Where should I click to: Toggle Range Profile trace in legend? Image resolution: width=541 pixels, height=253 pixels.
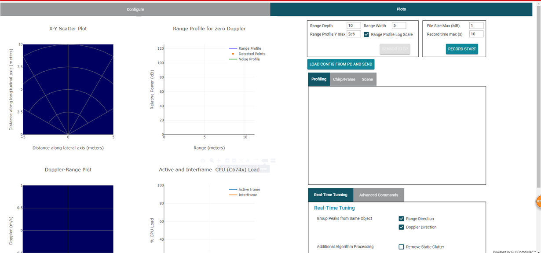(x=245, y=48)
